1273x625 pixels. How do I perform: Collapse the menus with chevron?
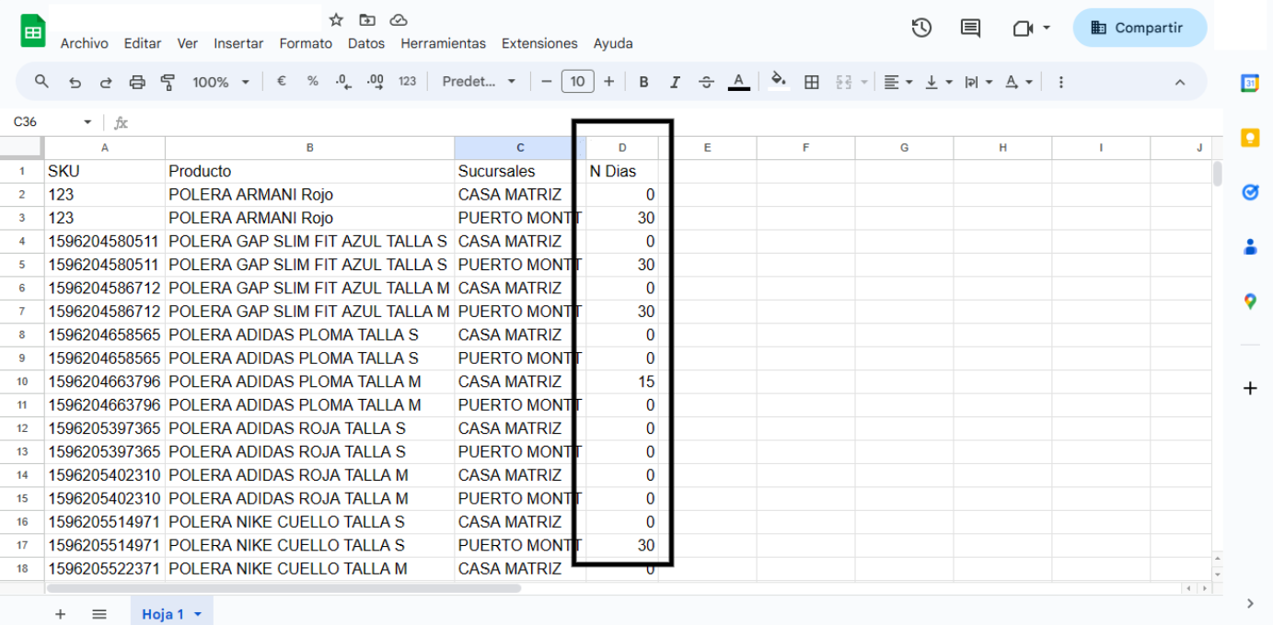point(1179,82)
